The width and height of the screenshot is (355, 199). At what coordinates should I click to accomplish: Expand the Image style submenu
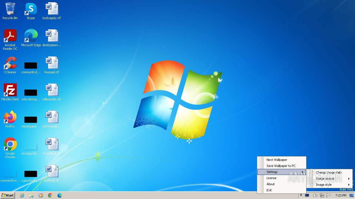tap(329, 185)
